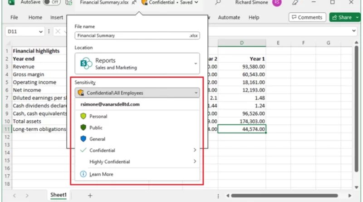Click the sheet tab bar splitter dots

[218, 196]
